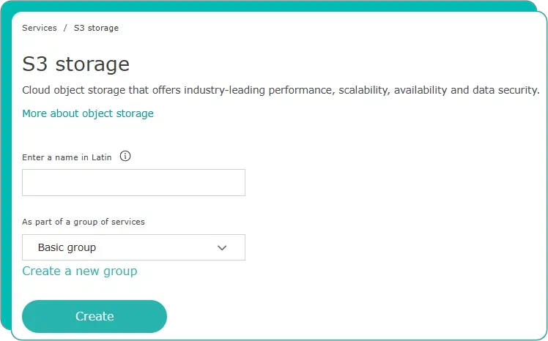Click the 'As part of a group of services' label

[x=84, y=222]
